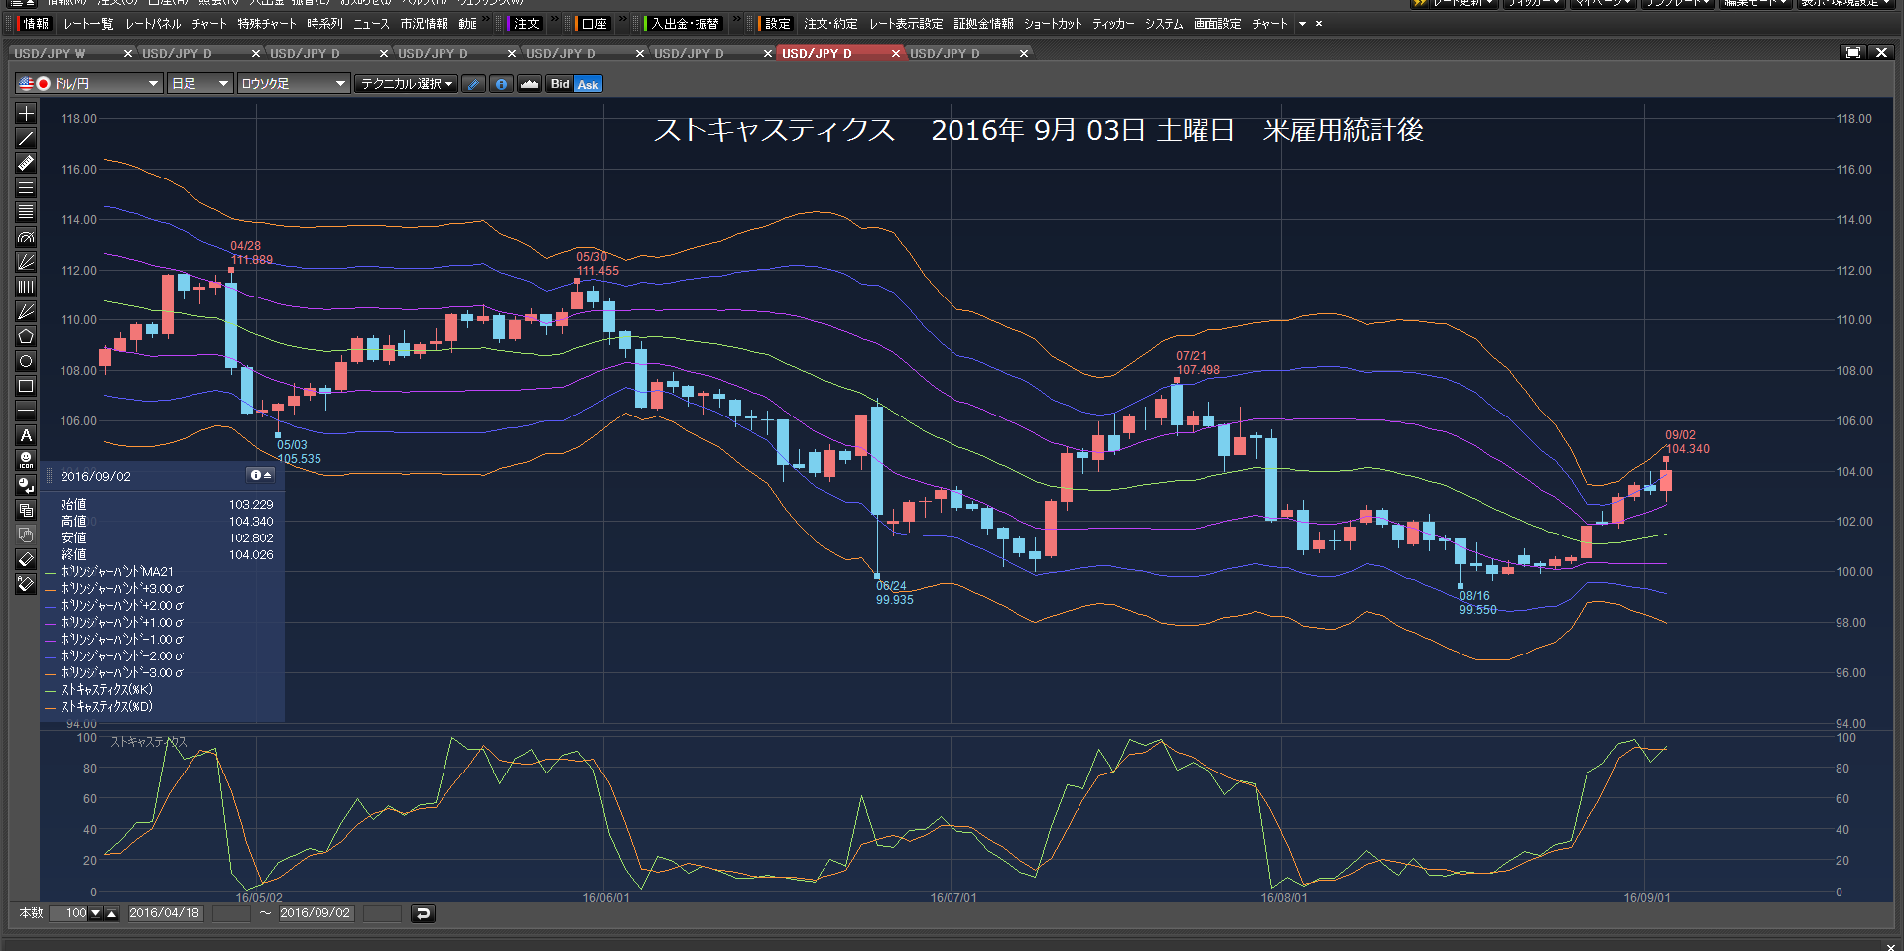This screenshot has width=1904, height=951.
Task: Click the reset date range arrow button
Action: point(423,913)
